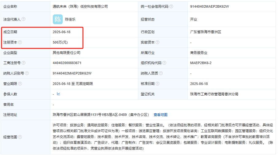Click the 经营状态 value 开业
Image resolution: width=278 pixels, height=156 pixels.
pyautogui.click(x=194, y=19)
